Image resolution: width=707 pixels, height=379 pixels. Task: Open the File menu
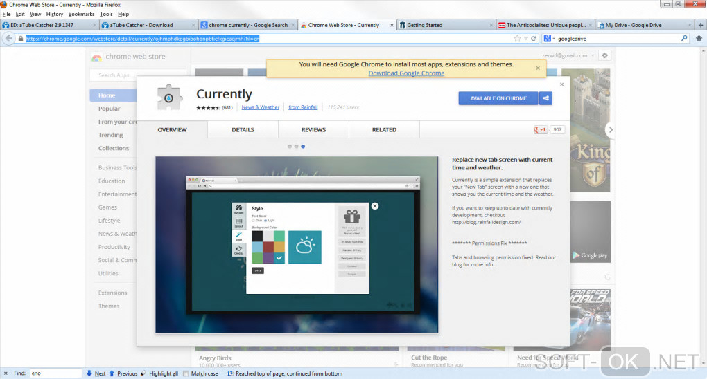[x=6, y=14]
